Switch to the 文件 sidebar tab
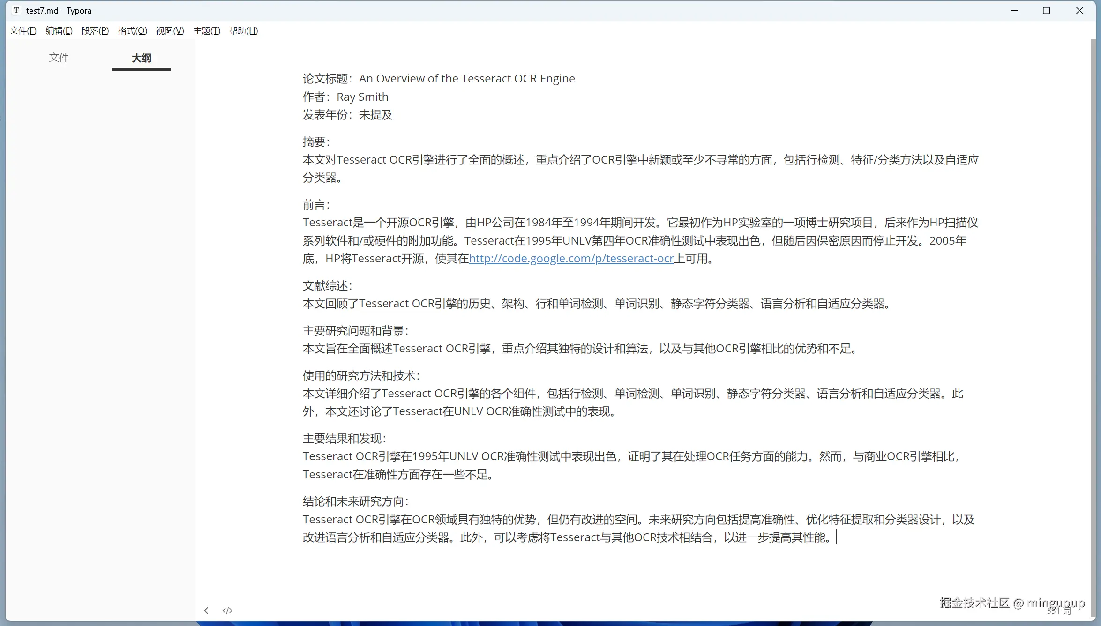 (x=59, y=58)
